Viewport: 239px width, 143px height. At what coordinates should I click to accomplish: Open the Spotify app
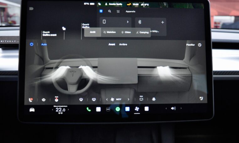pyautogui.click(x=118, y=109)
